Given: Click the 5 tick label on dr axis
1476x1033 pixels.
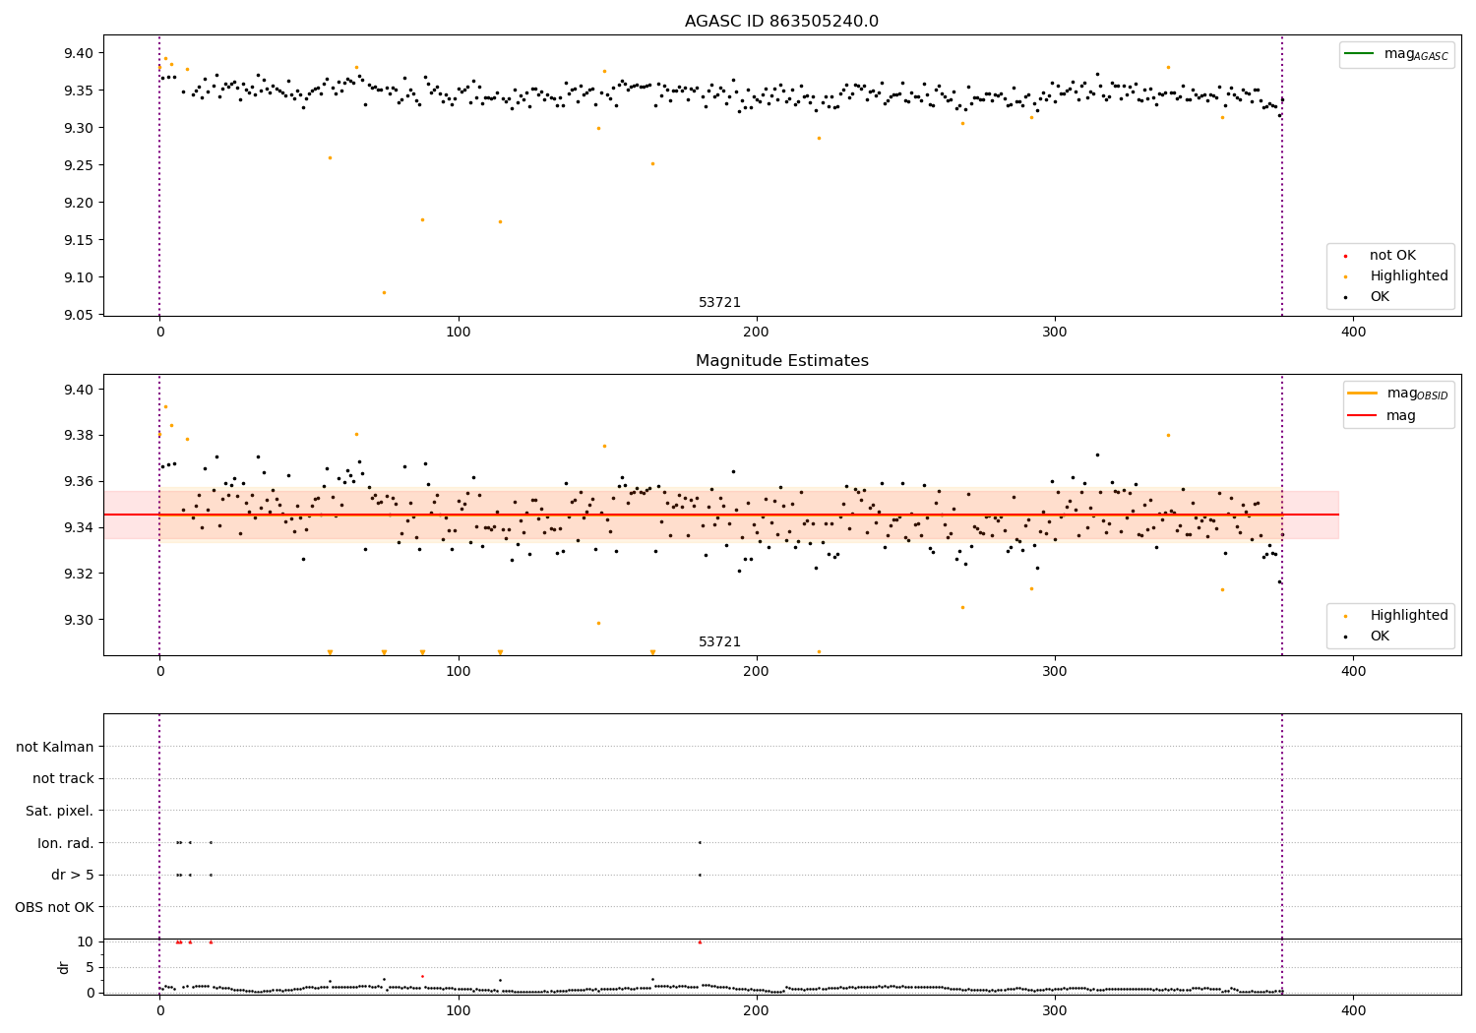Looking at the screenshot, I should pyautogui.click(x=90, y=967).
